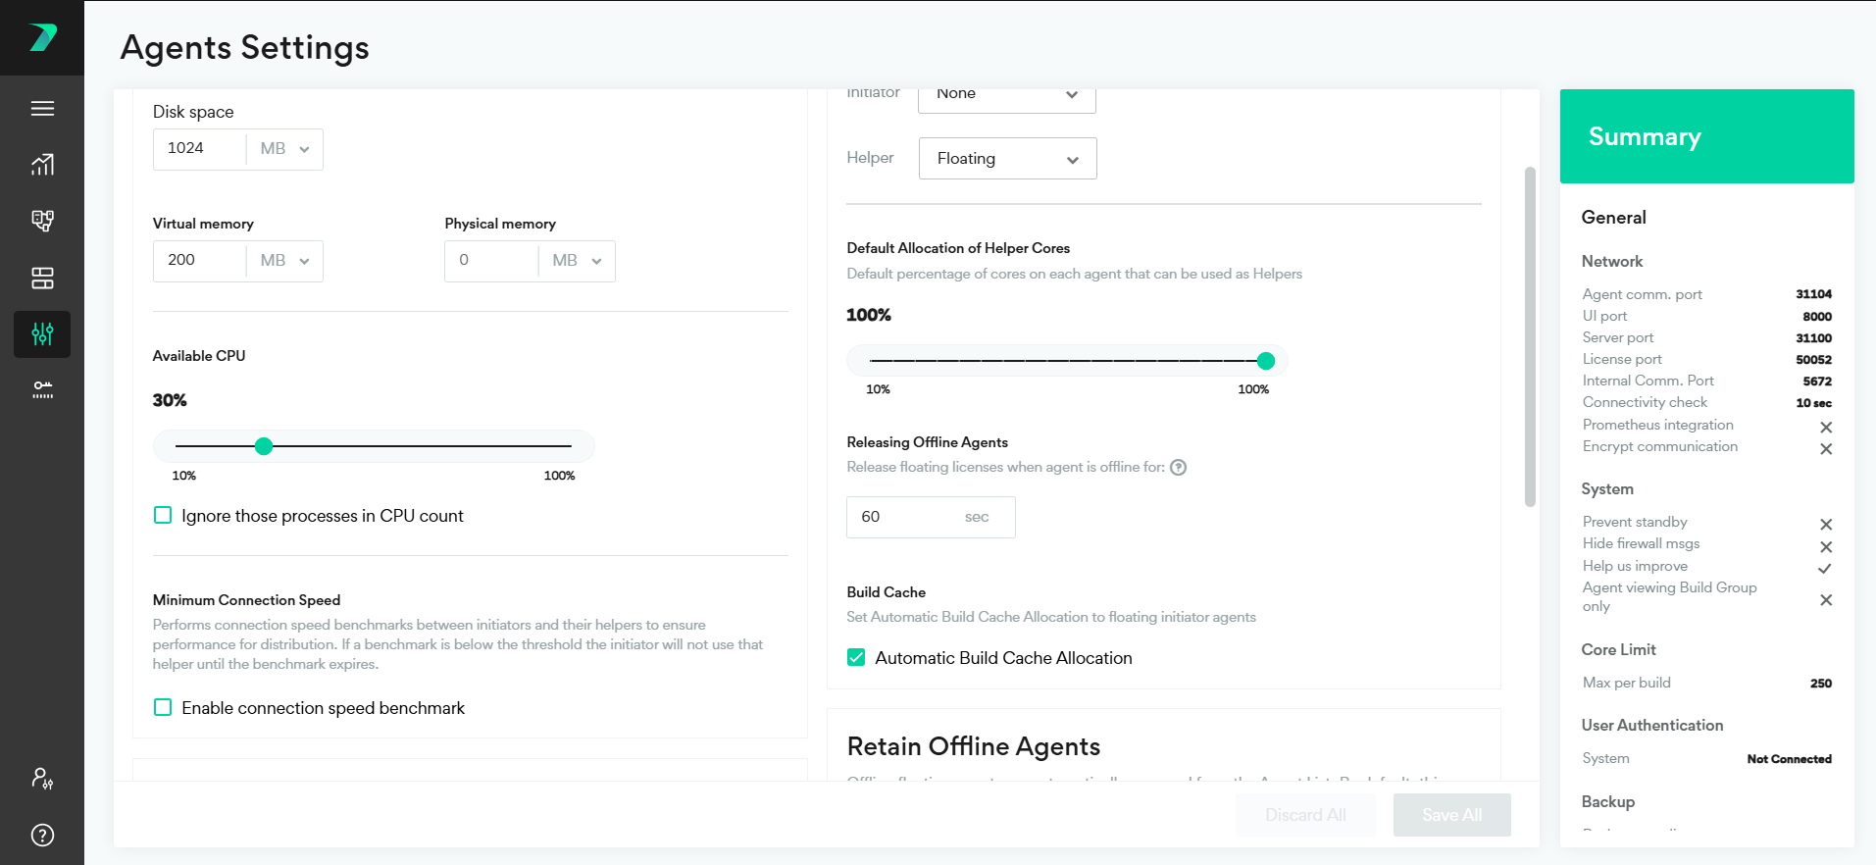Enable Ignore those processes in CPU count

coord(163,516)
